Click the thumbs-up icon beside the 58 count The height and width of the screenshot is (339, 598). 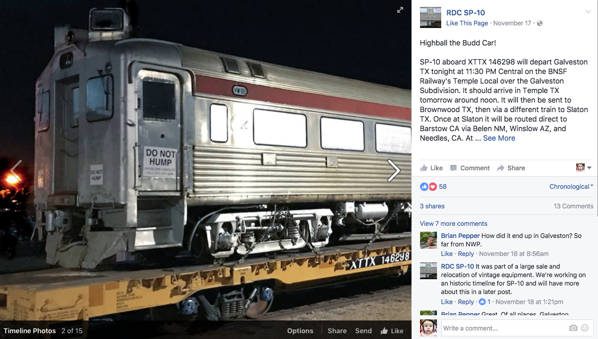424,187
